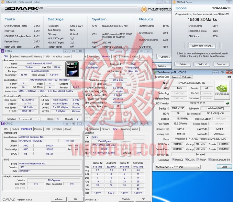Toggle the CUDA checkbox in GPU-Z
Screen dimensions: 233x202
[x=186, y=160]
